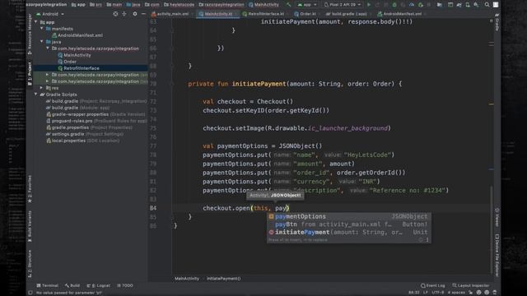Open the Build tool window
This screenshot has height=296, width=527.
[72, 285]
